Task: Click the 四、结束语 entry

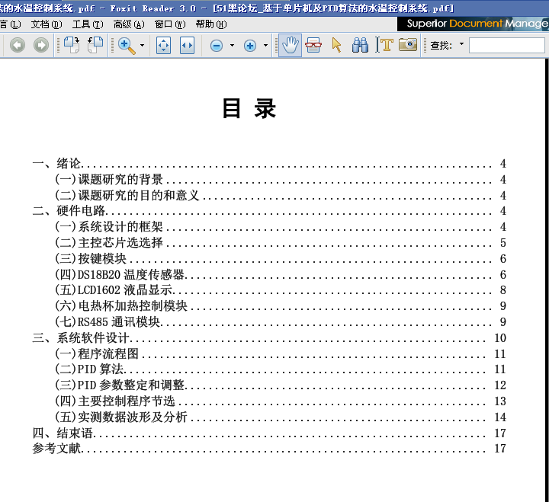Action: point(269,433)
